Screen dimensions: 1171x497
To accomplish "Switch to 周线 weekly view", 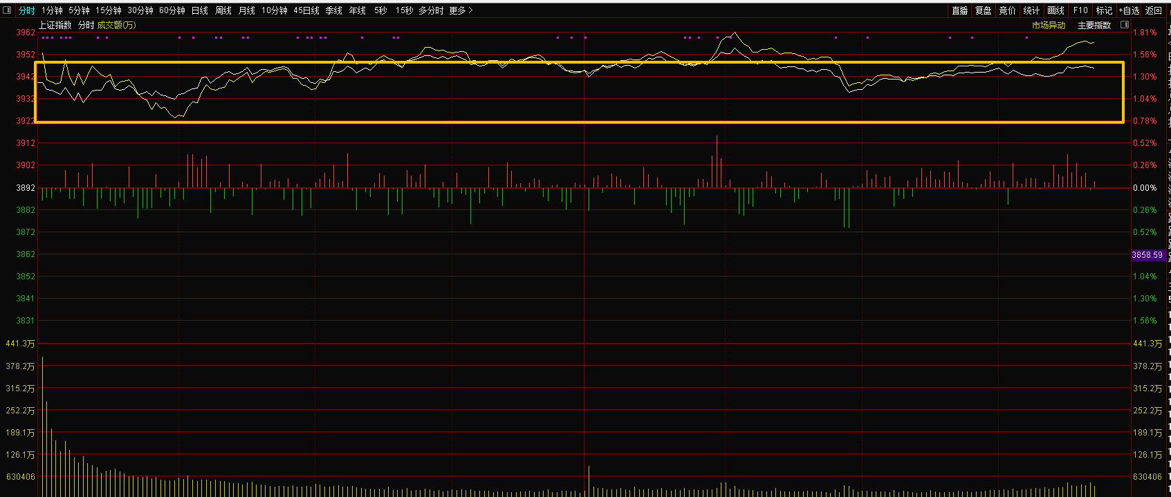I will 223,10.
